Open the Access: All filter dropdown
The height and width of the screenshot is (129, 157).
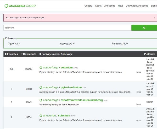67,44
